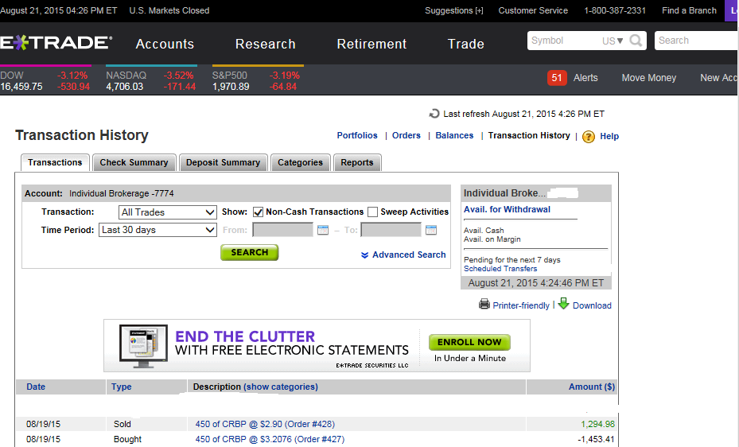Open the Trade menu
The image size is (739, 447).
(x=465, y=44)
